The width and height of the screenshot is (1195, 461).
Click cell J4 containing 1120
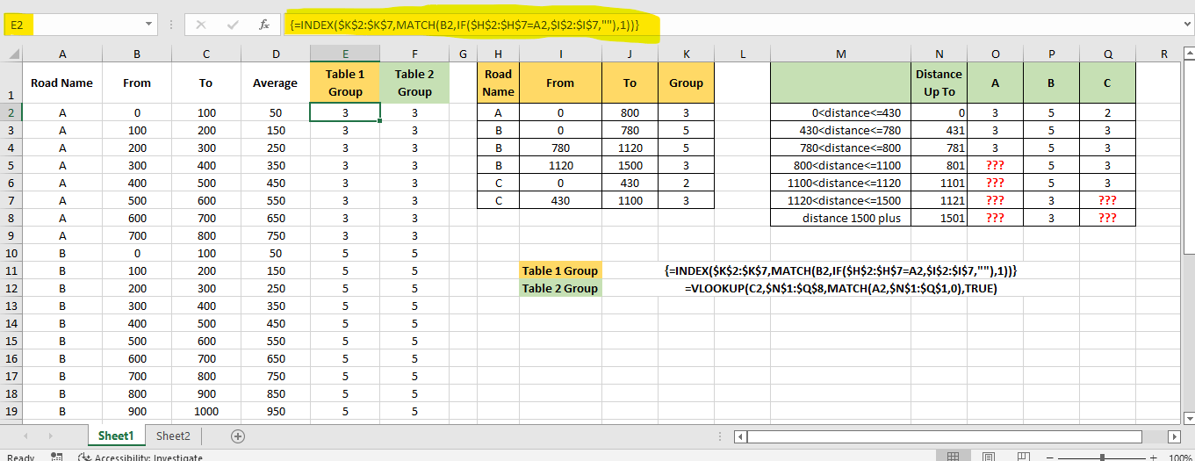pyautogui.click(x=630, y=148)
